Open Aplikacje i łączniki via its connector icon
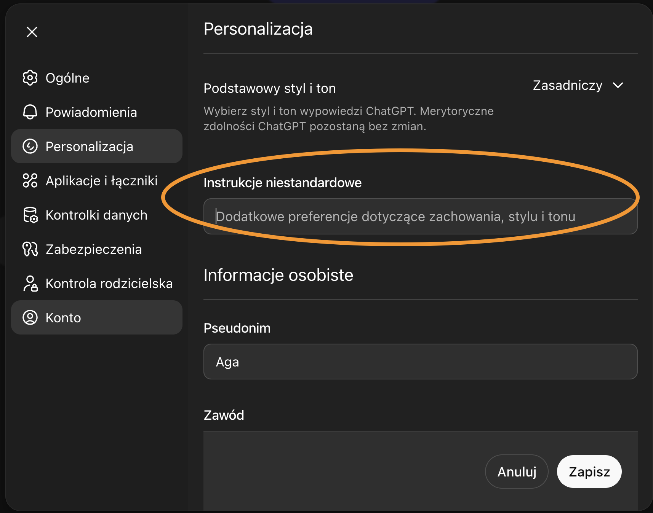 [30, 180]
